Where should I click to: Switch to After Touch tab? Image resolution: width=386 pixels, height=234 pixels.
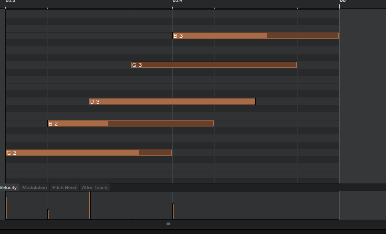tap(94, 188)
